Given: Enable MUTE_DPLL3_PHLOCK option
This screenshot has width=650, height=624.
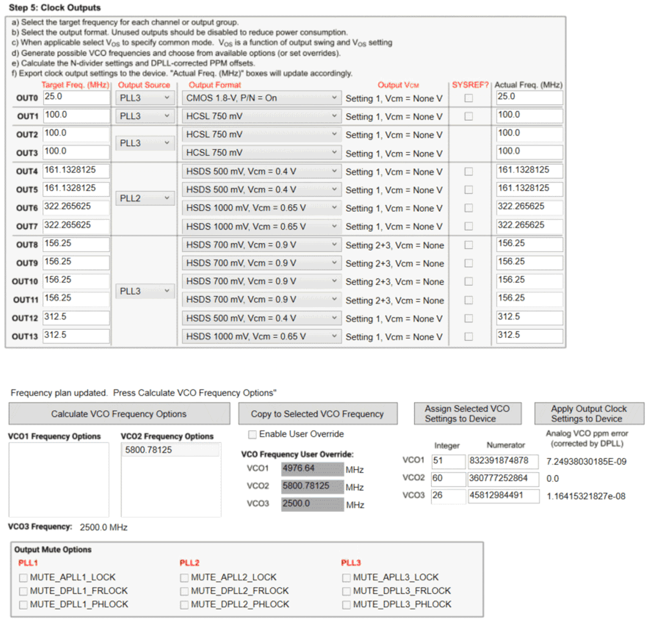Looking at the screenshot, I should point(346,604).
